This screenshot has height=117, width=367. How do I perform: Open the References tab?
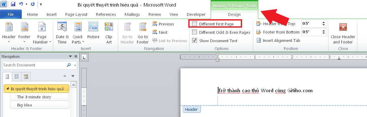click(106, 15)
